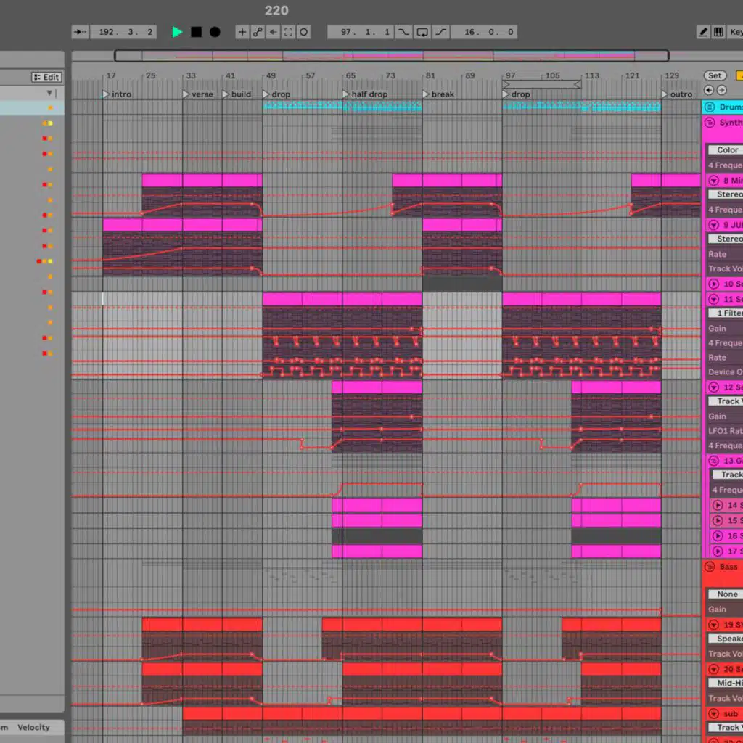Image resolution: width=743 pixels, height=743 pixels.
Task: Open the Mid-Hi automation device chooser
Action: pyautogui.click(x=726, y=683)
